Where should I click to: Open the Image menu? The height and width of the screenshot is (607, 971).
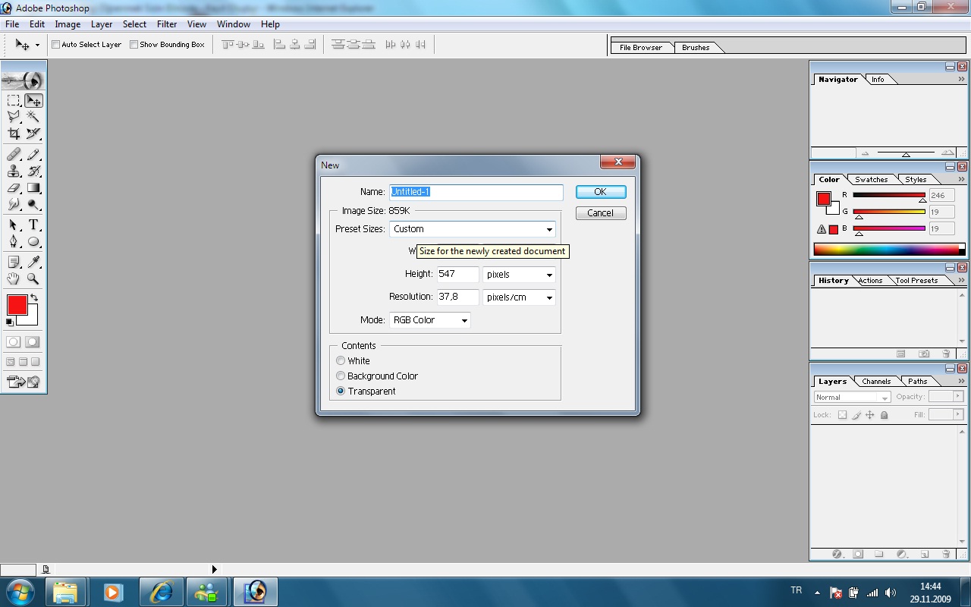tap(68, 24)
